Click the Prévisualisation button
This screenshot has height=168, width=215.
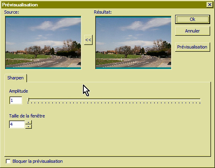click(192, 47)
